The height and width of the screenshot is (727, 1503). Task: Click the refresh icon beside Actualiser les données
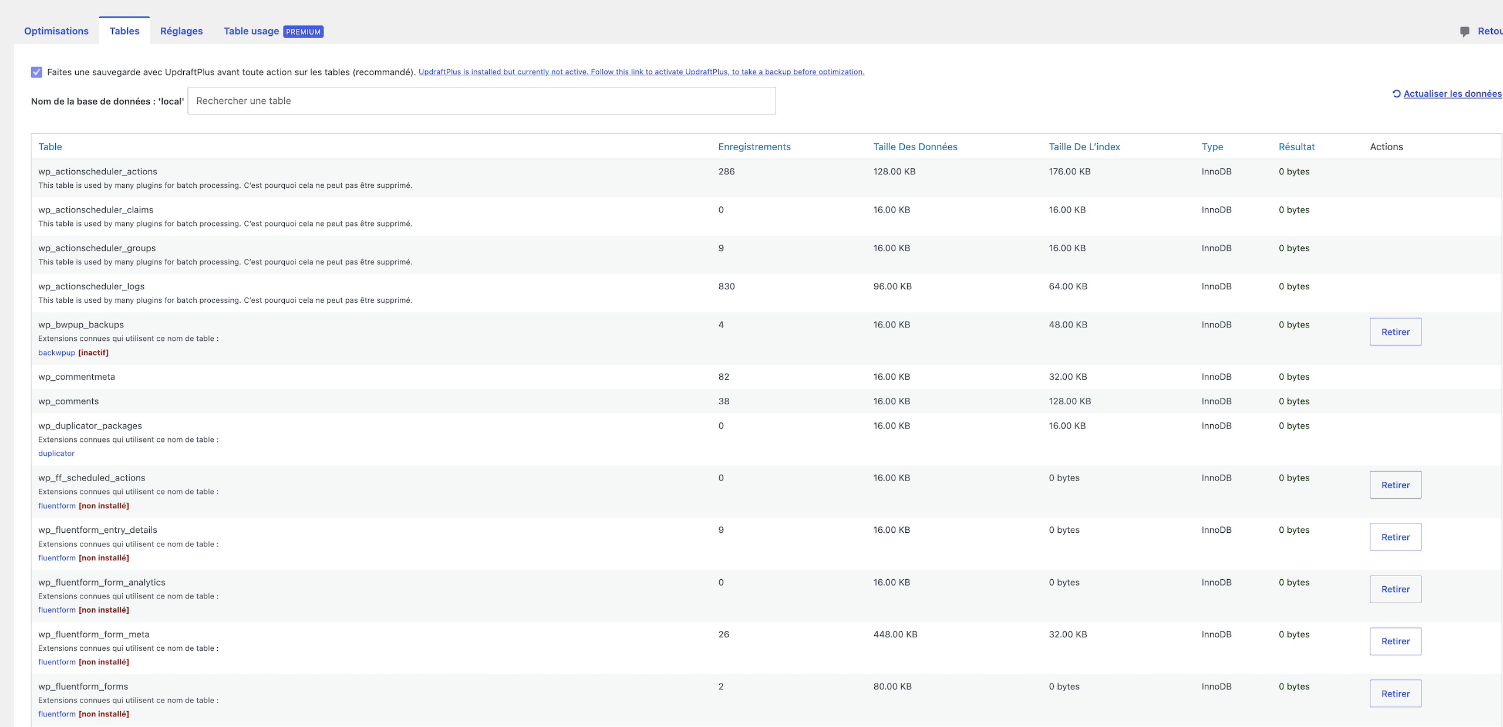1397,93
